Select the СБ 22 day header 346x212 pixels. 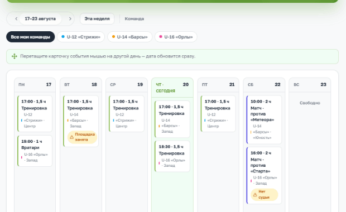[264, 85]
